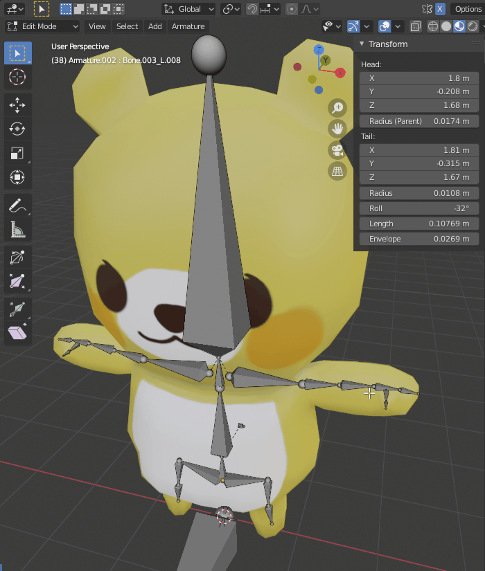The image size is (485, 571).
Task: Click the Envelope value field
Action: pyautogui.click(x=419, y=239)
